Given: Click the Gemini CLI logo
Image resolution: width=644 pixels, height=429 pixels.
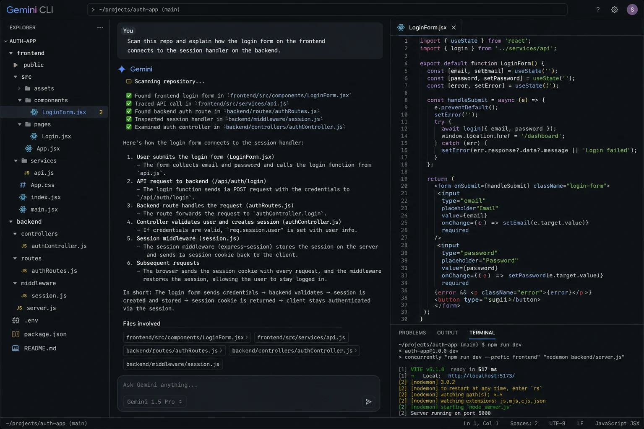Looking at the screenshot, I should click(x=30, y=10).
